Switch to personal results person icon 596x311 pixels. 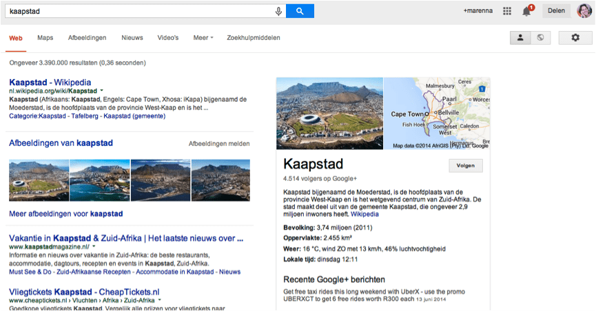click(520, 38)
